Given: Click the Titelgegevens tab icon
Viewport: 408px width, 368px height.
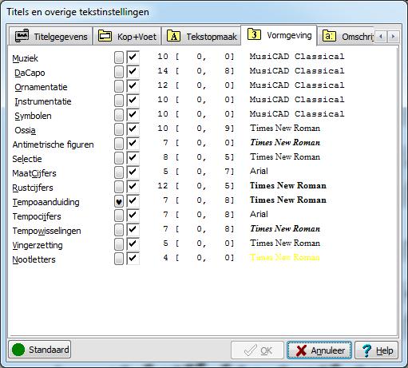Looking at the screenshot, I should point(22,36).
